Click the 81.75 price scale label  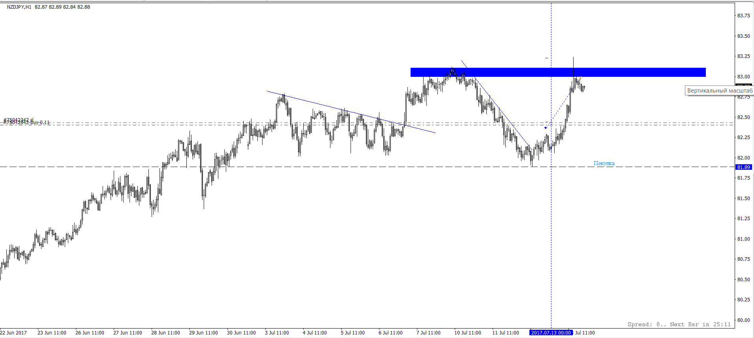pyautogui.click(x=743, y=178)
